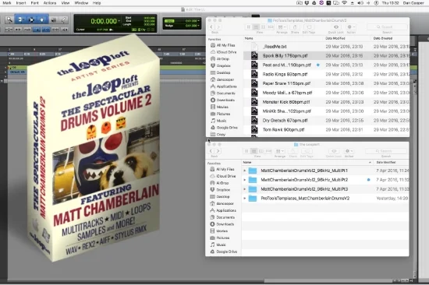
Task: Select the Spork Billy 176bpm.ptf session file
Action: click(326, 56)
